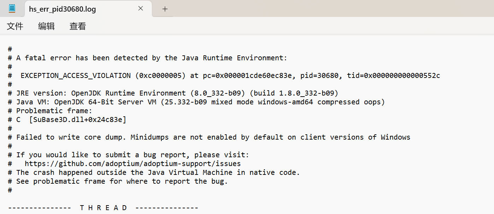Image resolution: width=494 pixels, height=214 pixels.
Task: Click the SuBase3D.dll+0x24c83e frame text
Action: pyautogui.click(x=78, y=120)
